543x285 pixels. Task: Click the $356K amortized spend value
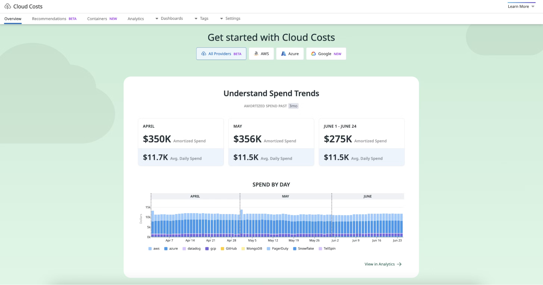coord(247,139)
